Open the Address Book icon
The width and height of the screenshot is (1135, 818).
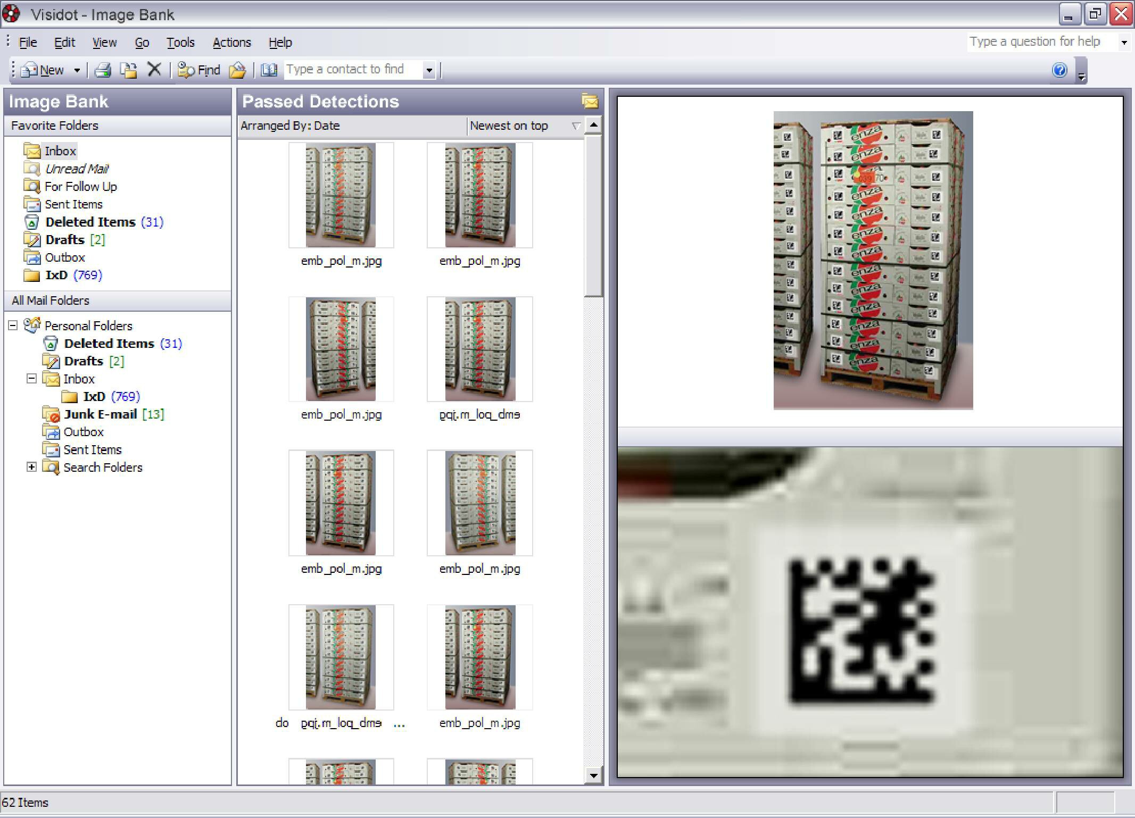pos(269,70)
